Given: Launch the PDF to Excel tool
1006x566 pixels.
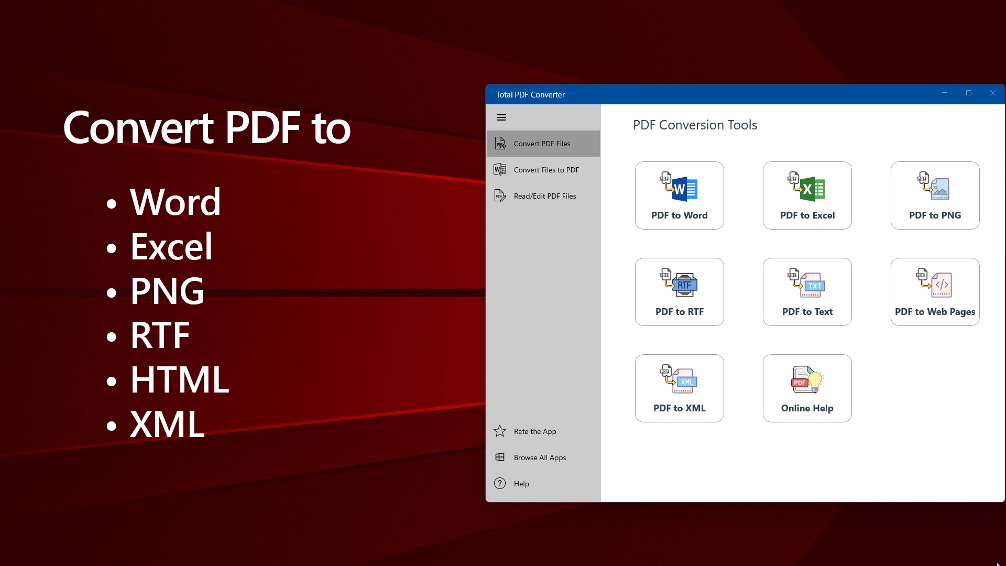Looking at the screenshot, I should [807, 195].
